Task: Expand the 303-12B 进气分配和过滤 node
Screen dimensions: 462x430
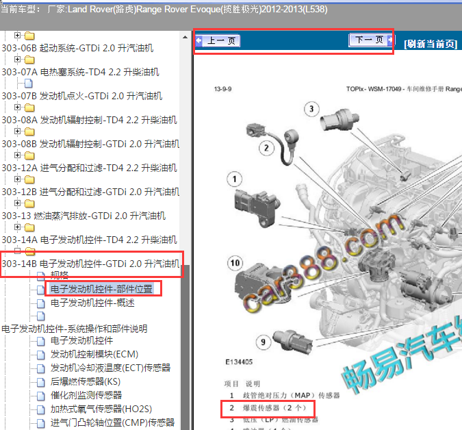Action: tap(17, 179)
